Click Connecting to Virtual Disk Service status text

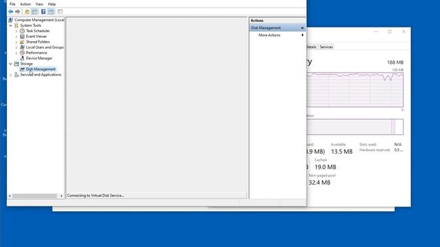96,196
